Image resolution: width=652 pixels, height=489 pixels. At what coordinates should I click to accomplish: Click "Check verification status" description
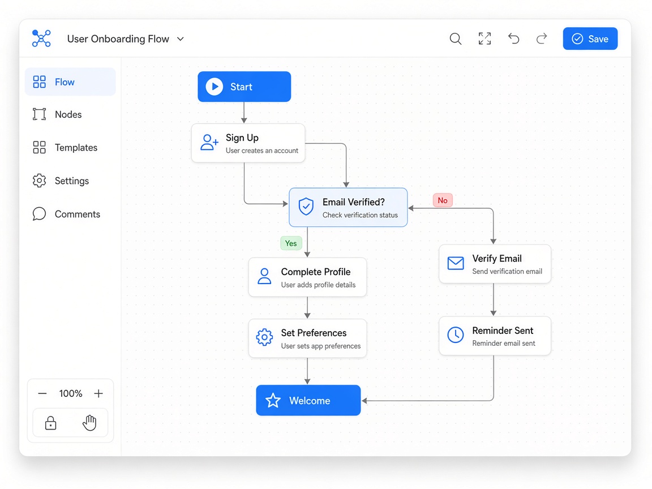click(360, 215)
